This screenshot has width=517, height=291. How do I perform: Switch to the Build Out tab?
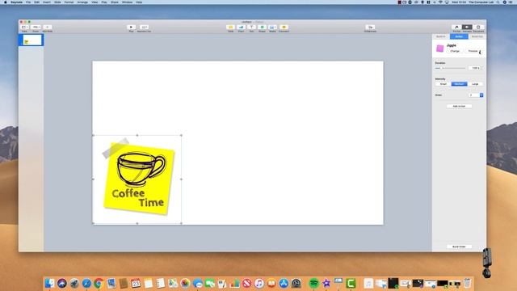(x=477, y=36)
